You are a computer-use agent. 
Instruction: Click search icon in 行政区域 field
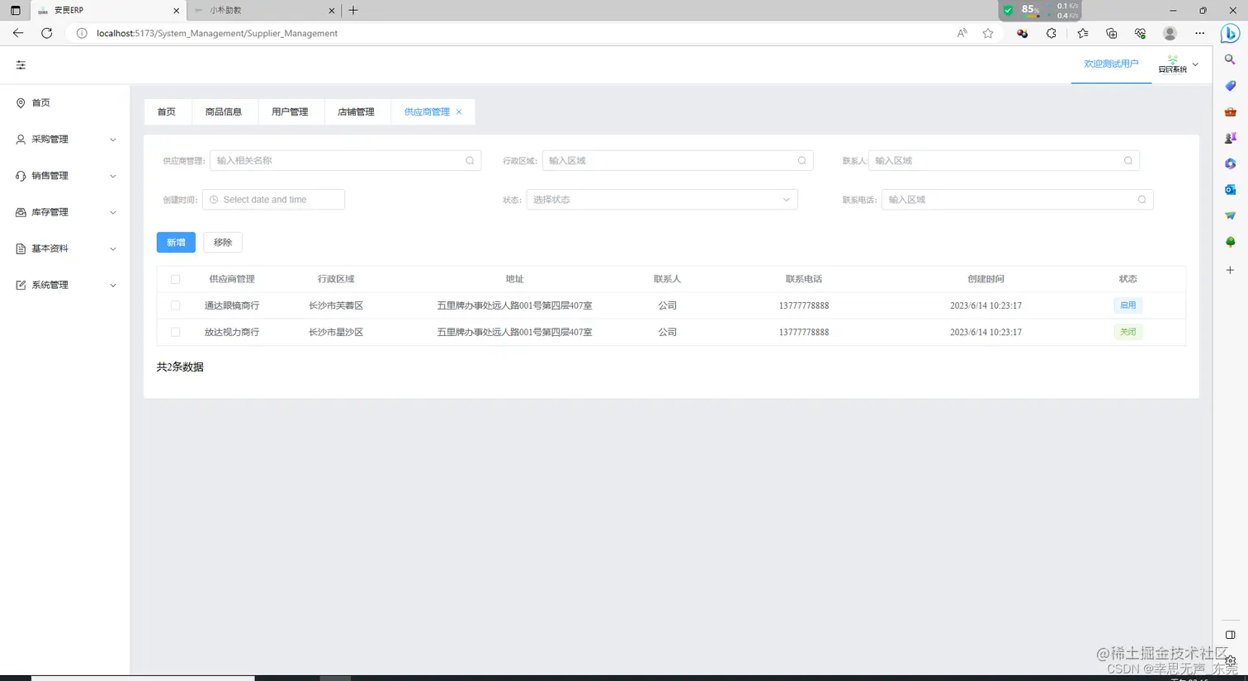coord(801,161)
